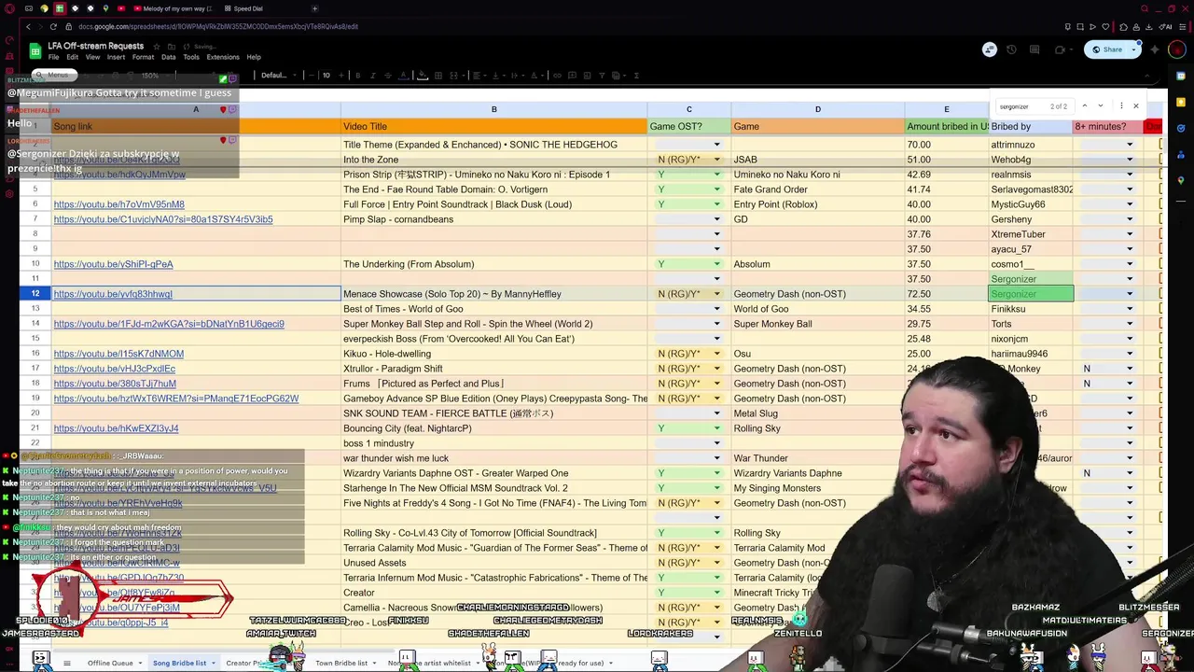Switch to Offline Queue sheet tab
Viewport: 1194px width, 672px height.
click(x=110, y=663)
